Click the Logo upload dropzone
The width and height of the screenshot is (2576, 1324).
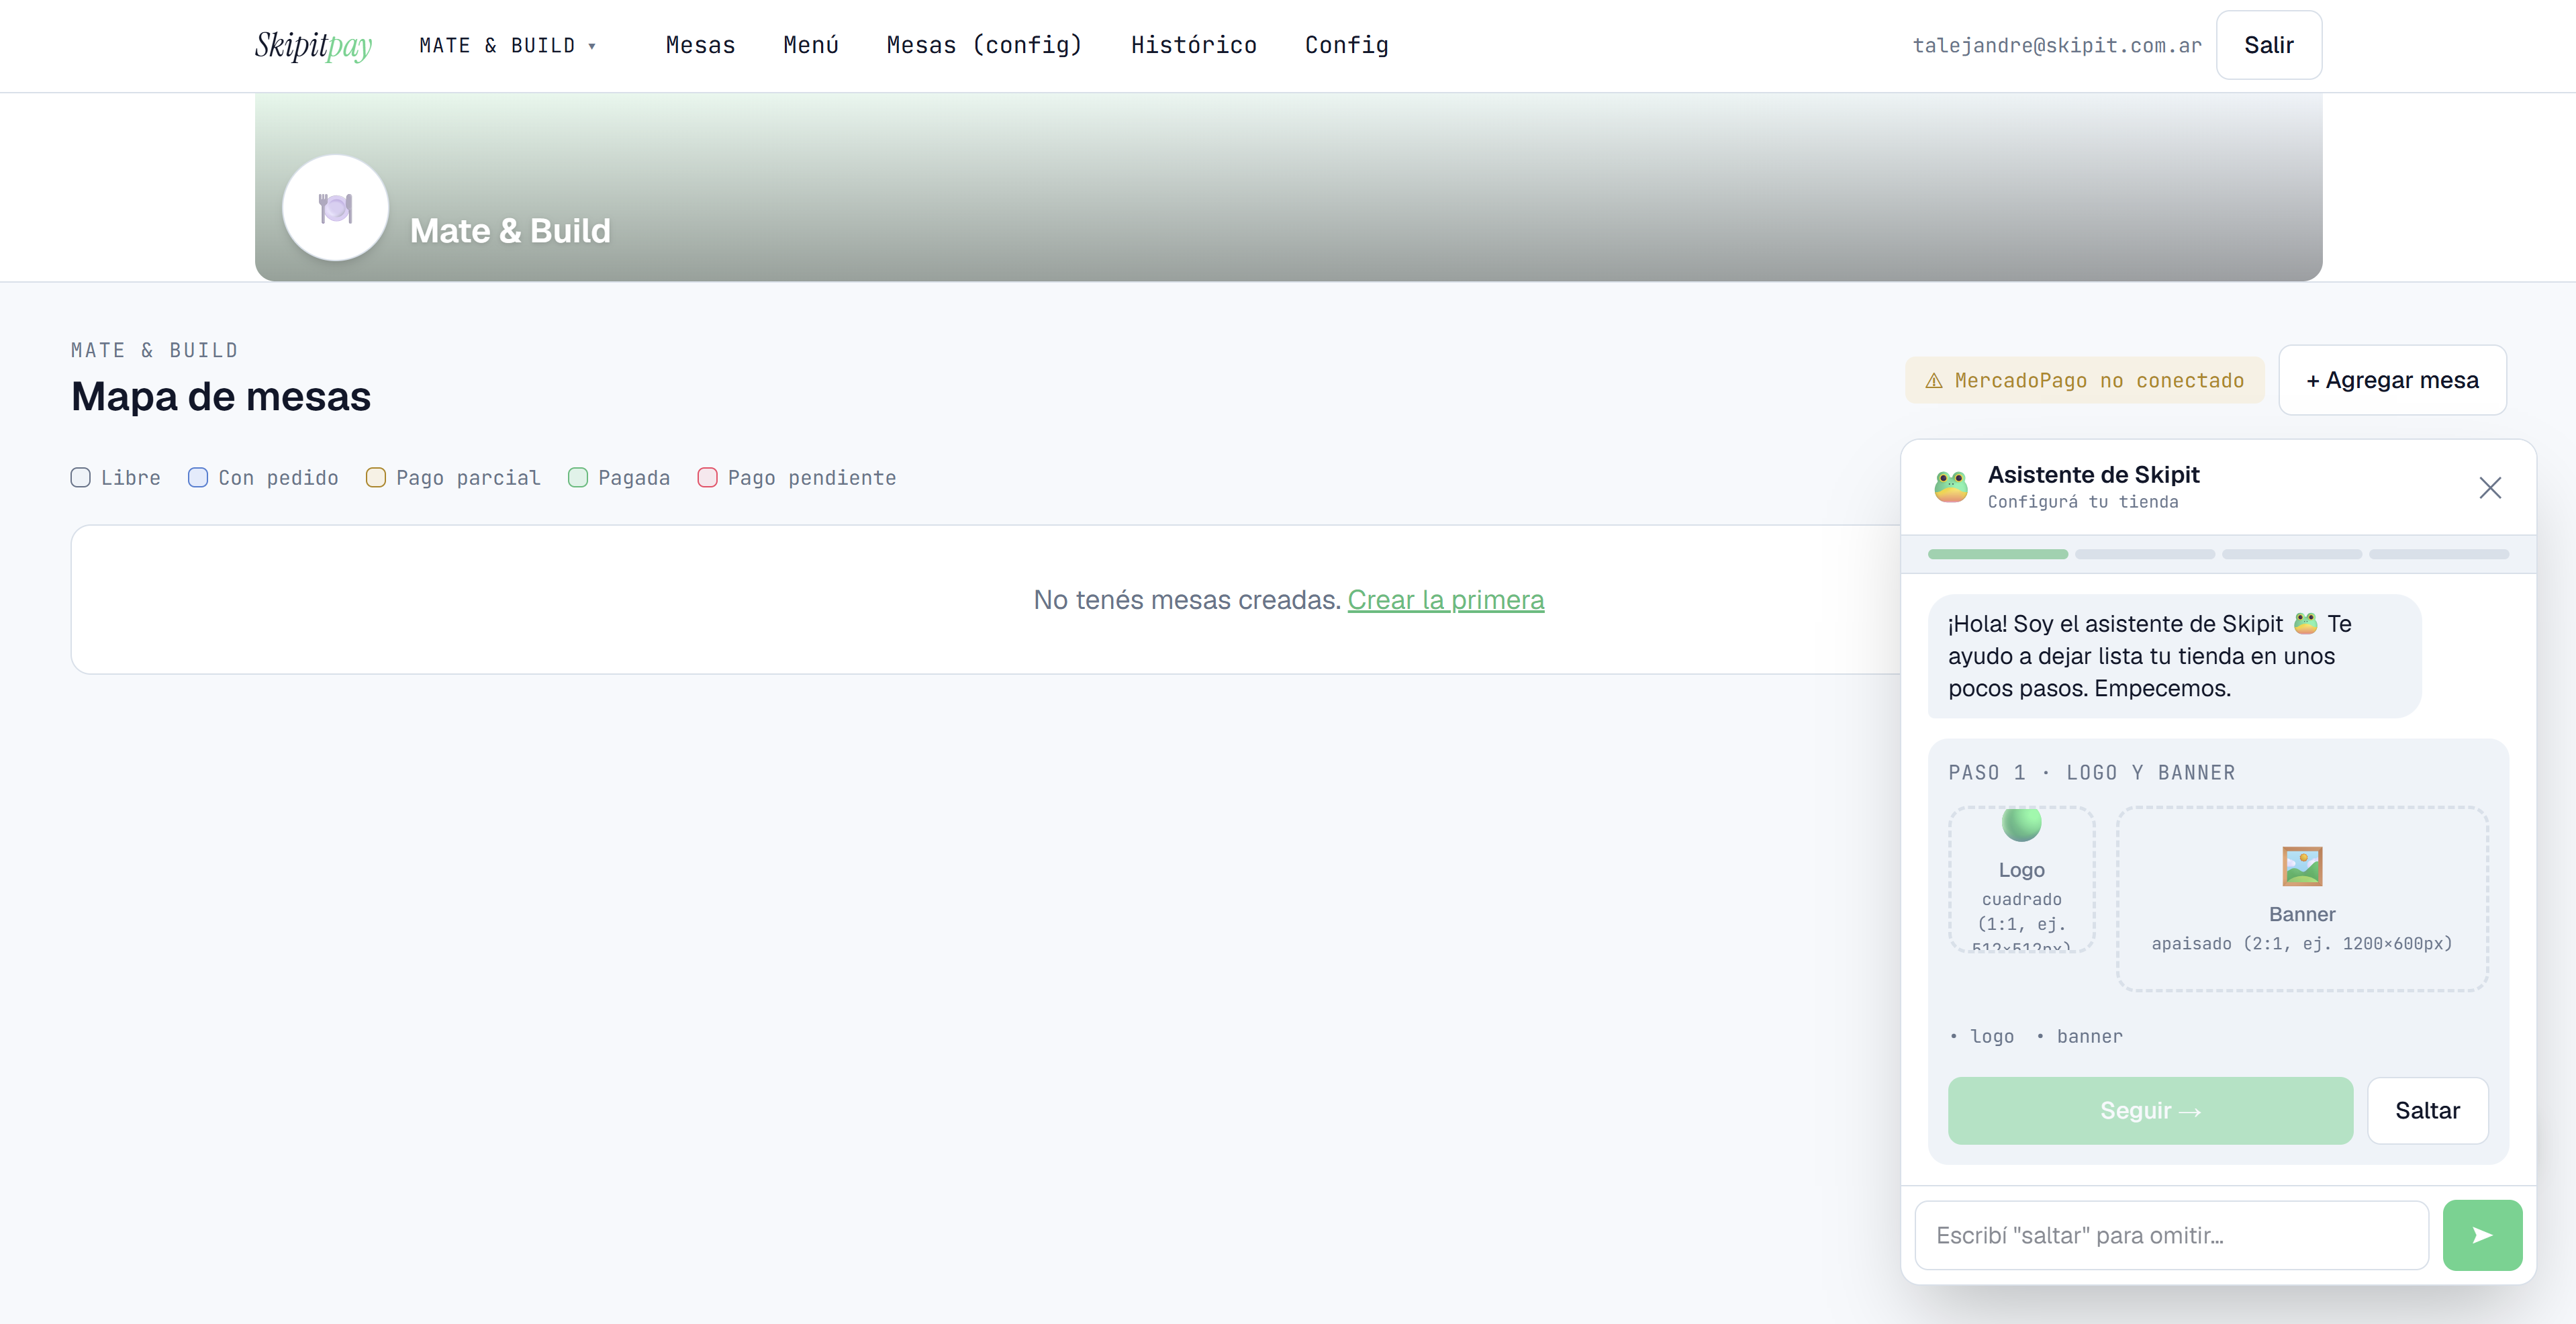[x=2021, y=880]
